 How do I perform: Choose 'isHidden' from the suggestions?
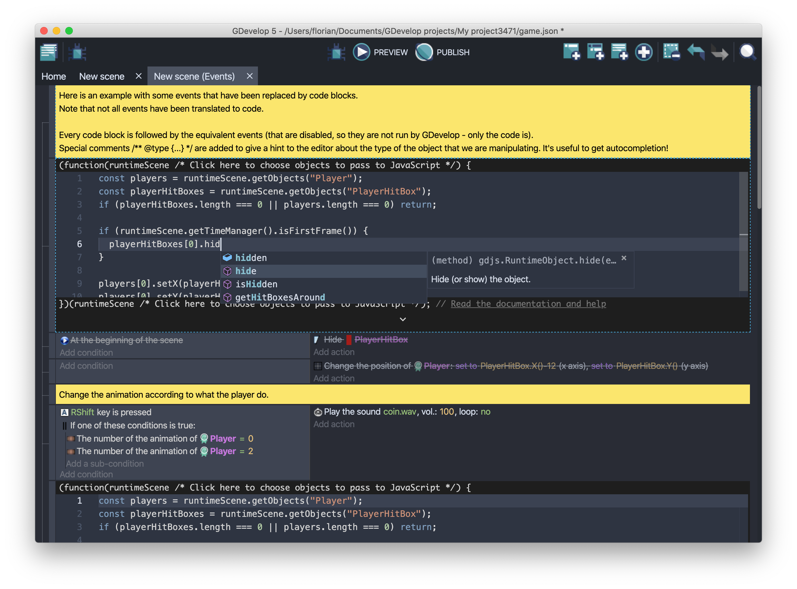pos(324,284)
